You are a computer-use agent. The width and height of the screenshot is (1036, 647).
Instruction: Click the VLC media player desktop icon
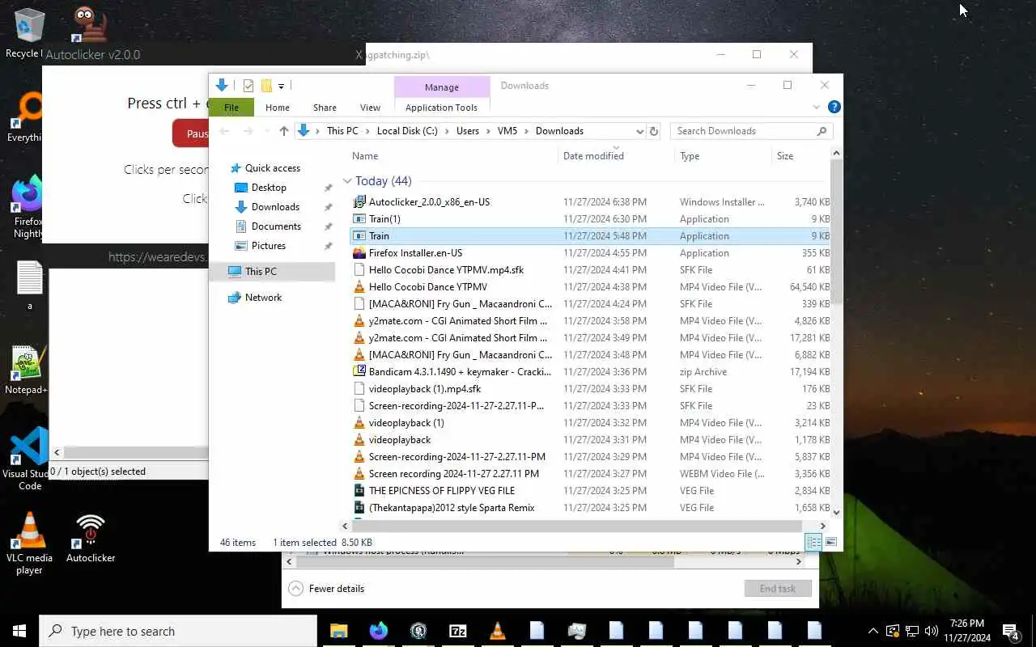tap(29, 543)
